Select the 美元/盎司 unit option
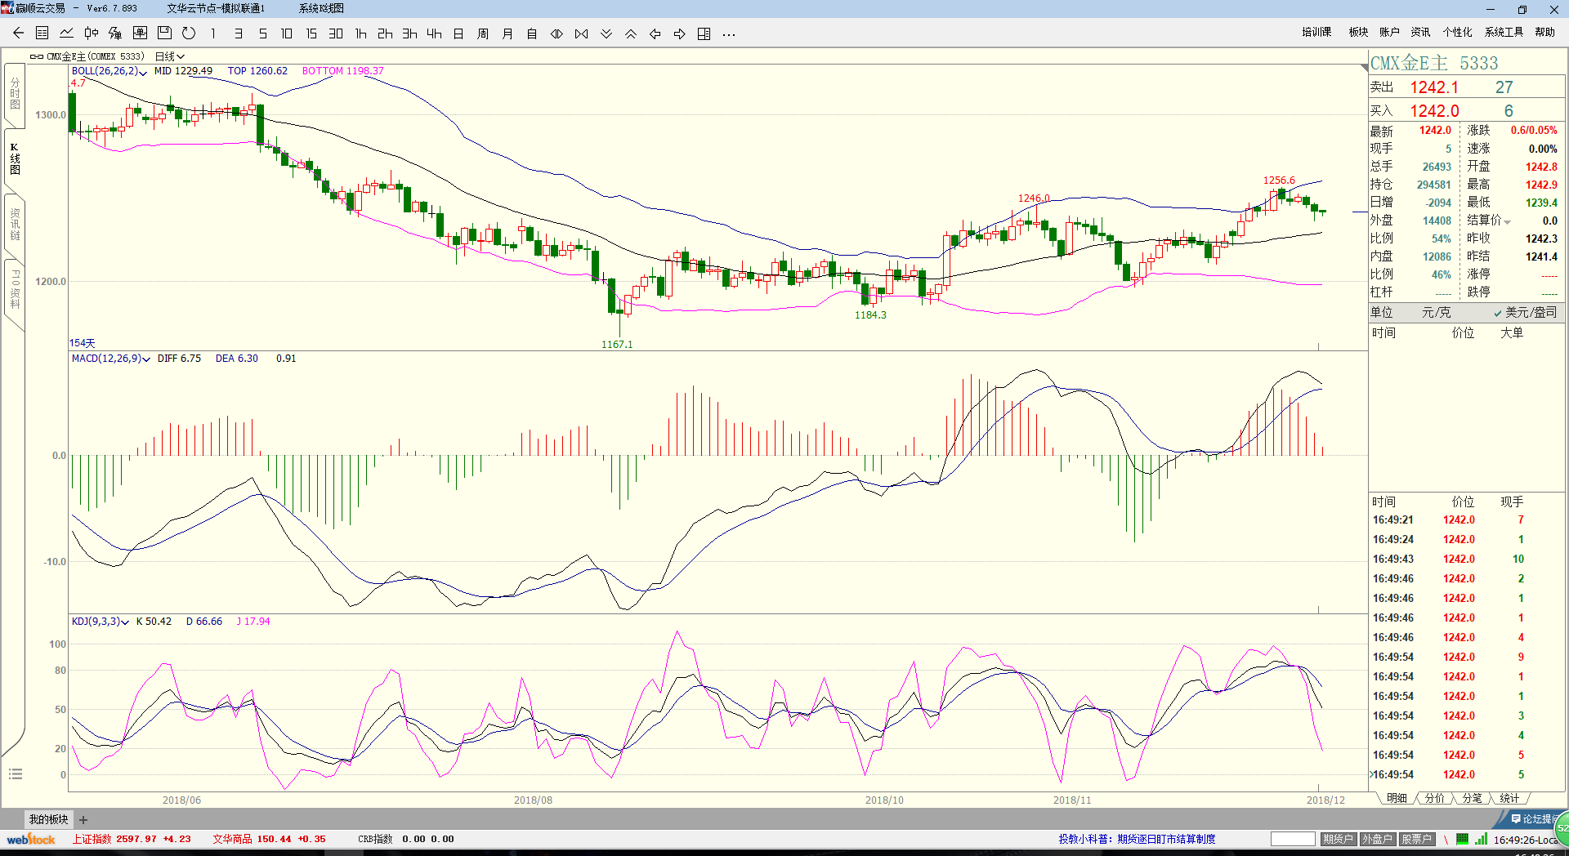 tap(1525, 312)
